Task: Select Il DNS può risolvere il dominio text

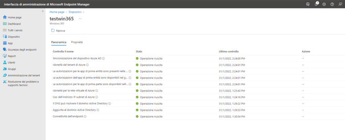Action: pos(80,103)
